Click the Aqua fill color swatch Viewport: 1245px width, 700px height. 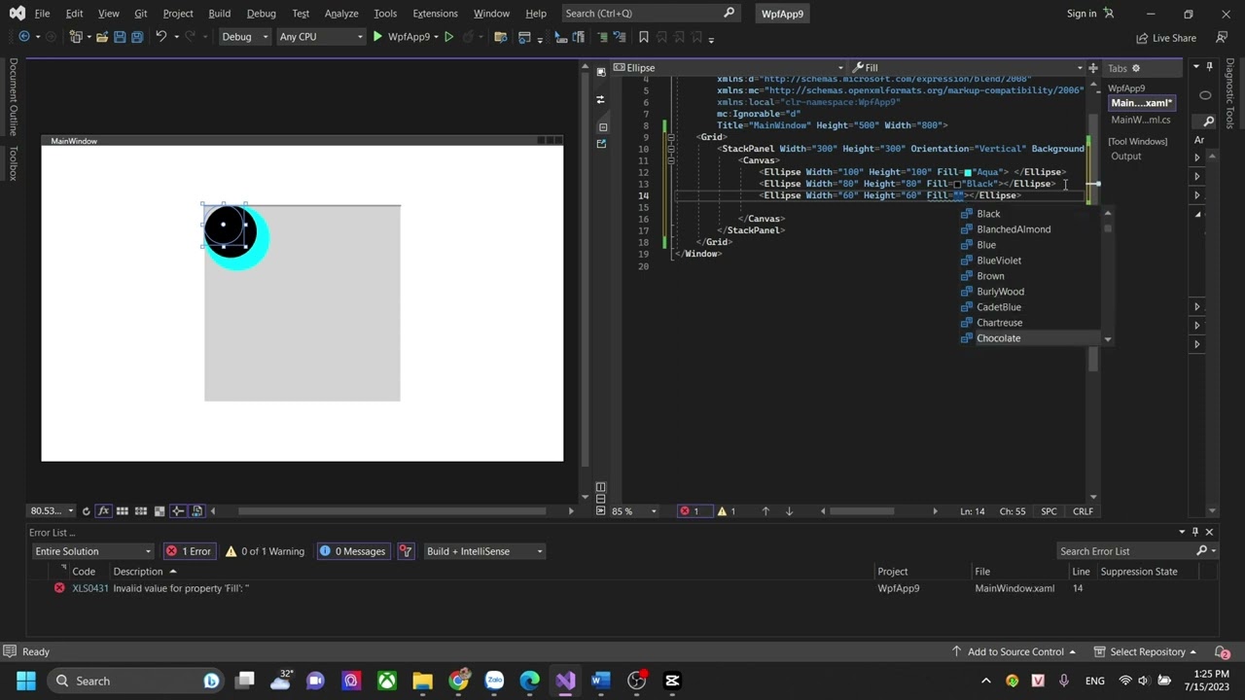[968, 172]
